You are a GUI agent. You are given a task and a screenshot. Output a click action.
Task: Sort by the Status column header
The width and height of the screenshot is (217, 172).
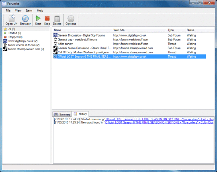pyautogui.click(x=196, y=30)
